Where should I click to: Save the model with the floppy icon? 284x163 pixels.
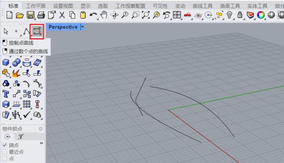click(x=30, y=15)
